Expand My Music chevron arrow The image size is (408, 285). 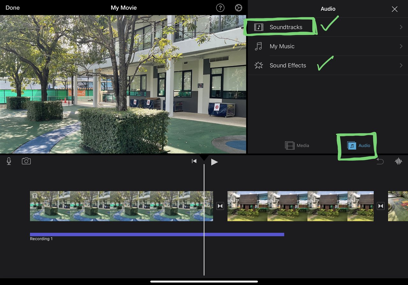[x=401, y=46]
